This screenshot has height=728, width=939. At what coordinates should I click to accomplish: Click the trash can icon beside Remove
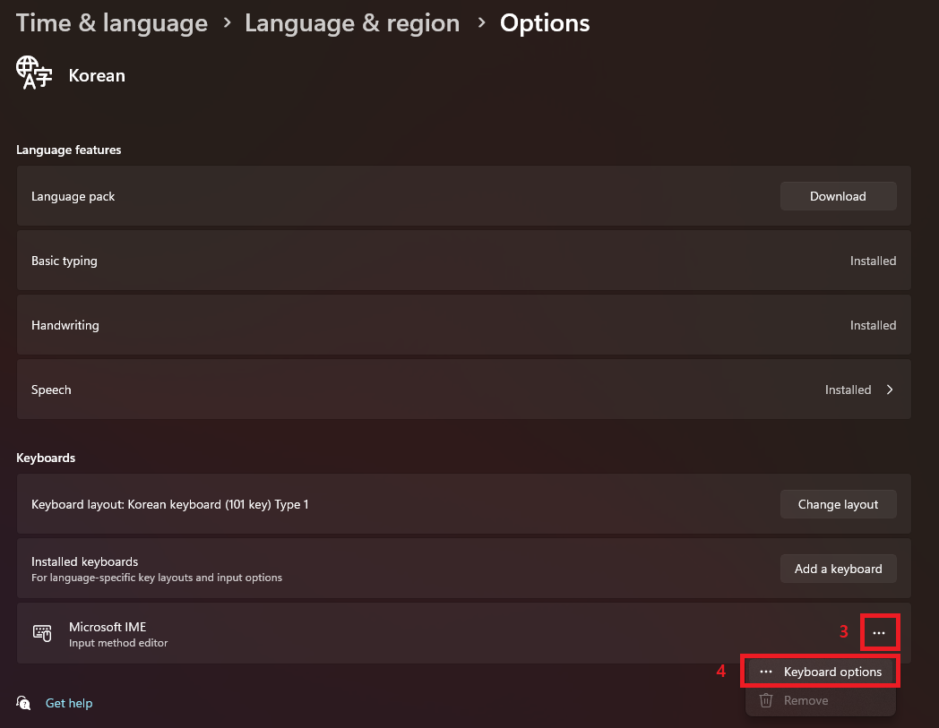pyautogui.click(x=765, y=700)
